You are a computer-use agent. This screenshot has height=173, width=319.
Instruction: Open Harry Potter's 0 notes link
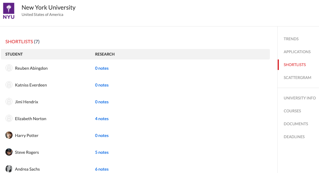click(x=102, y=135)
